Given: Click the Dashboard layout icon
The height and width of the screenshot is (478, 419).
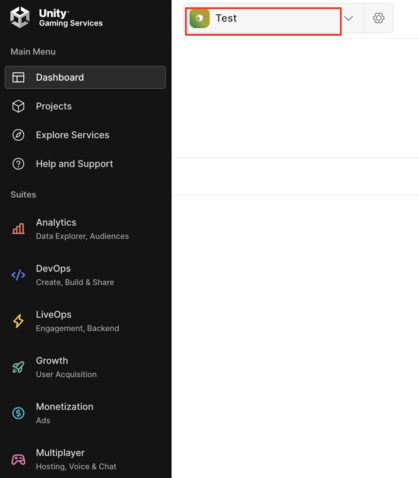Looking at the screenshot, I should (x=18, y=77).
